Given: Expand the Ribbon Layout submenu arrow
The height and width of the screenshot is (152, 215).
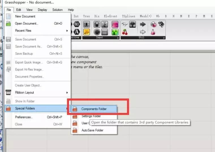Looking at the screenshot, I should [x=67, y=93].
